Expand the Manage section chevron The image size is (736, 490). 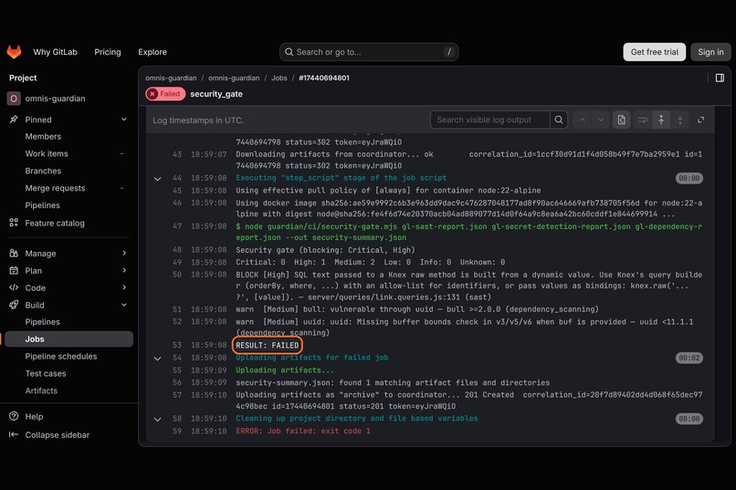point(124,253)
